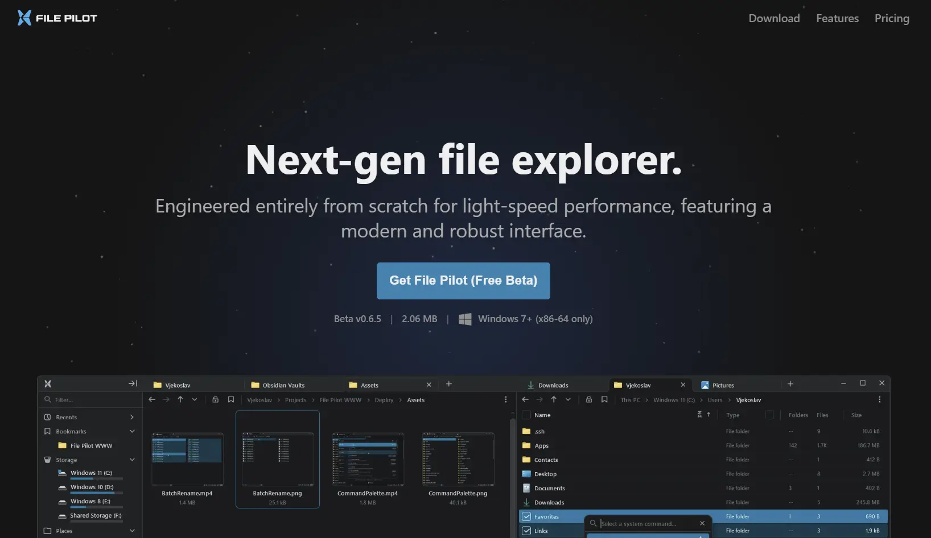Select the BatchRename.mp4 thumbnail
The image size is (931, 538).
187,460
